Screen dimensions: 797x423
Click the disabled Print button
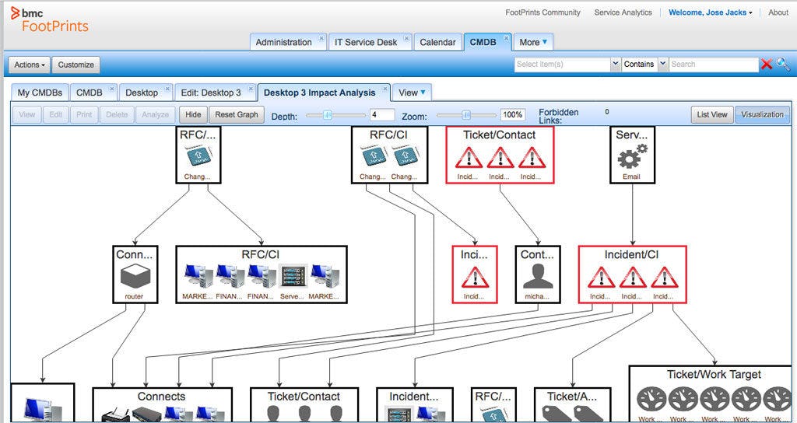click(x=84, y=114)
